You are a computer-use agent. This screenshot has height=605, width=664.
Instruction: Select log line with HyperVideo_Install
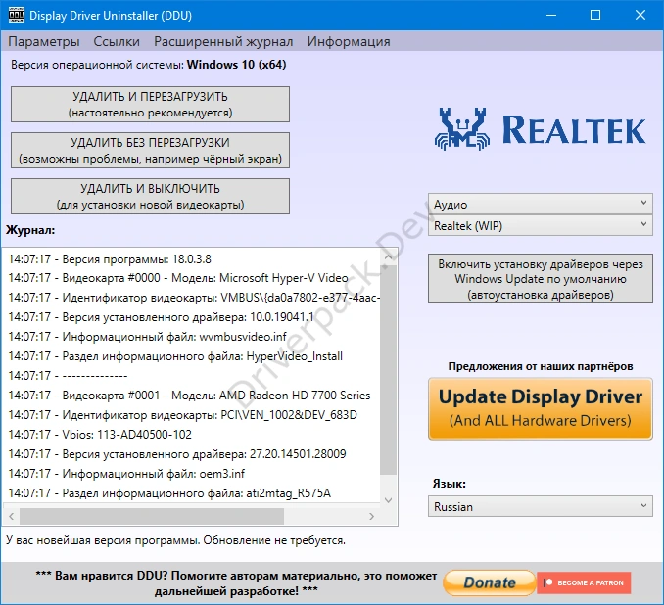[x=175, y=356]
